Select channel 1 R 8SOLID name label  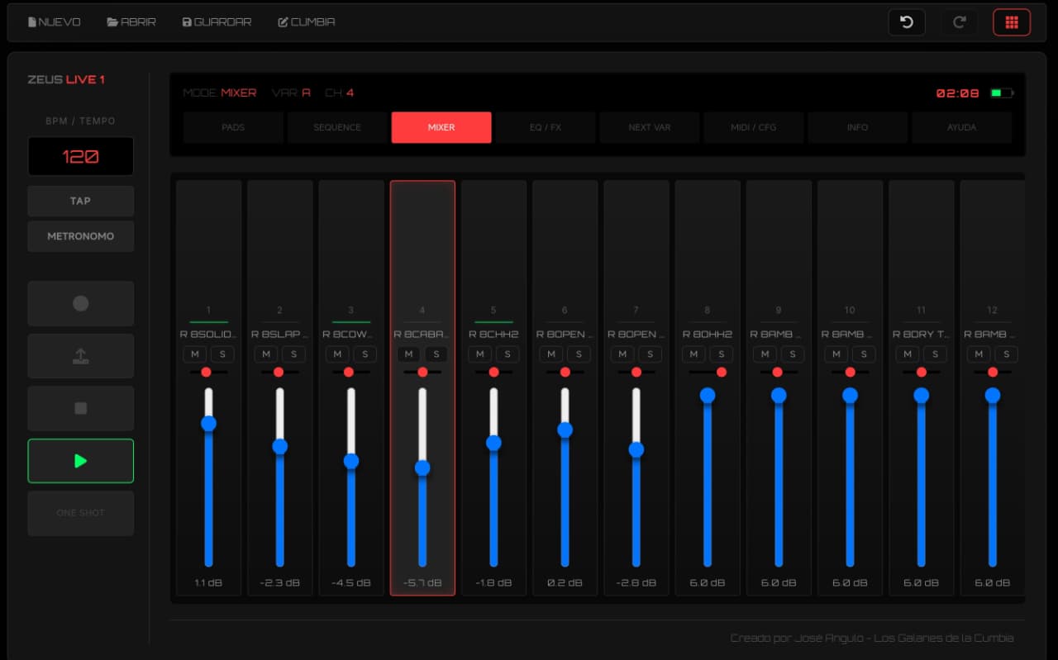pos(208,335)
